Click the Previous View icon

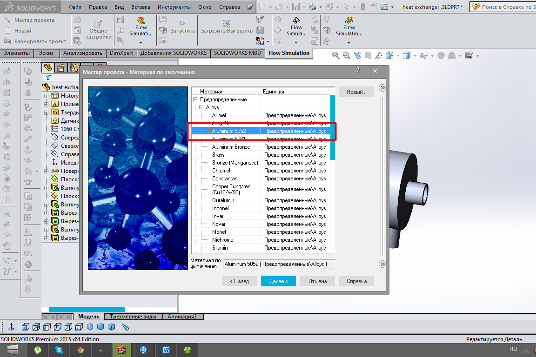(x=357, y=55)
